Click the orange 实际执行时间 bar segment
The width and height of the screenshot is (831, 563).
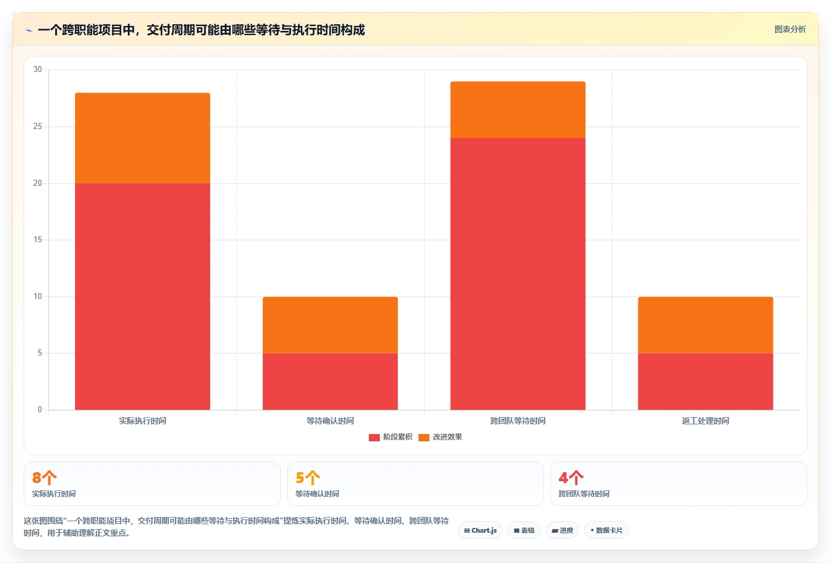click(x=142, y=138)
